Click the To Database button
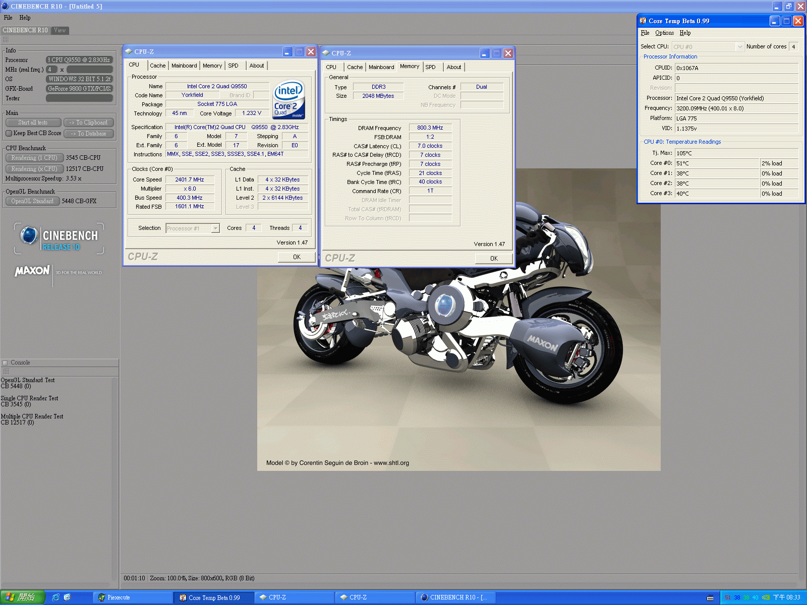The height and width of the screenshot is (605, 807). click(89, 134)
